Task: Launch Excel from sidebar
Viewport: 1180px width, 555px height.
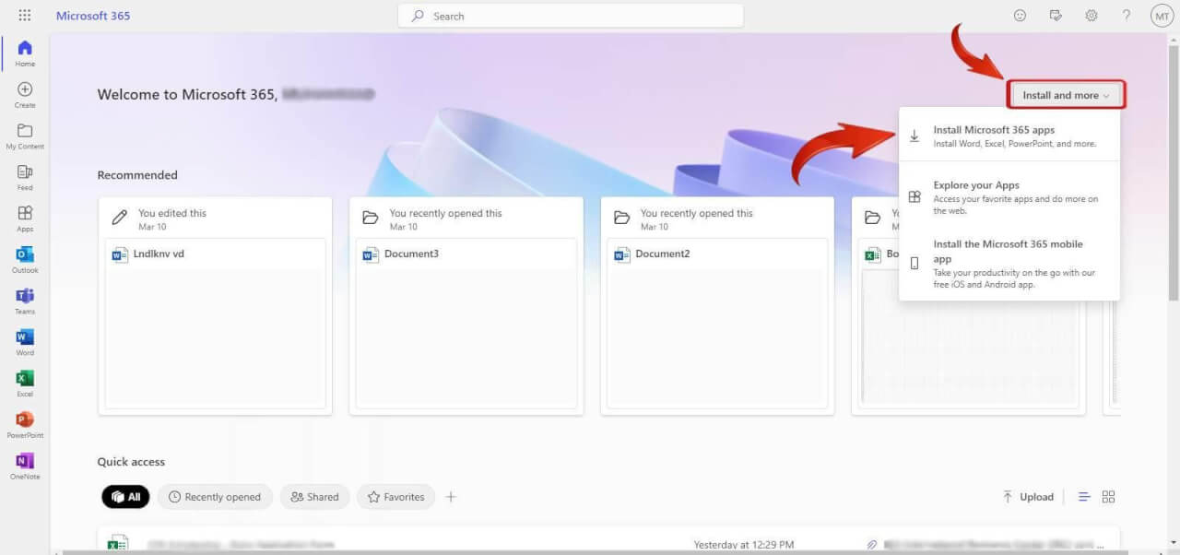Action: (x=25, y=384)
